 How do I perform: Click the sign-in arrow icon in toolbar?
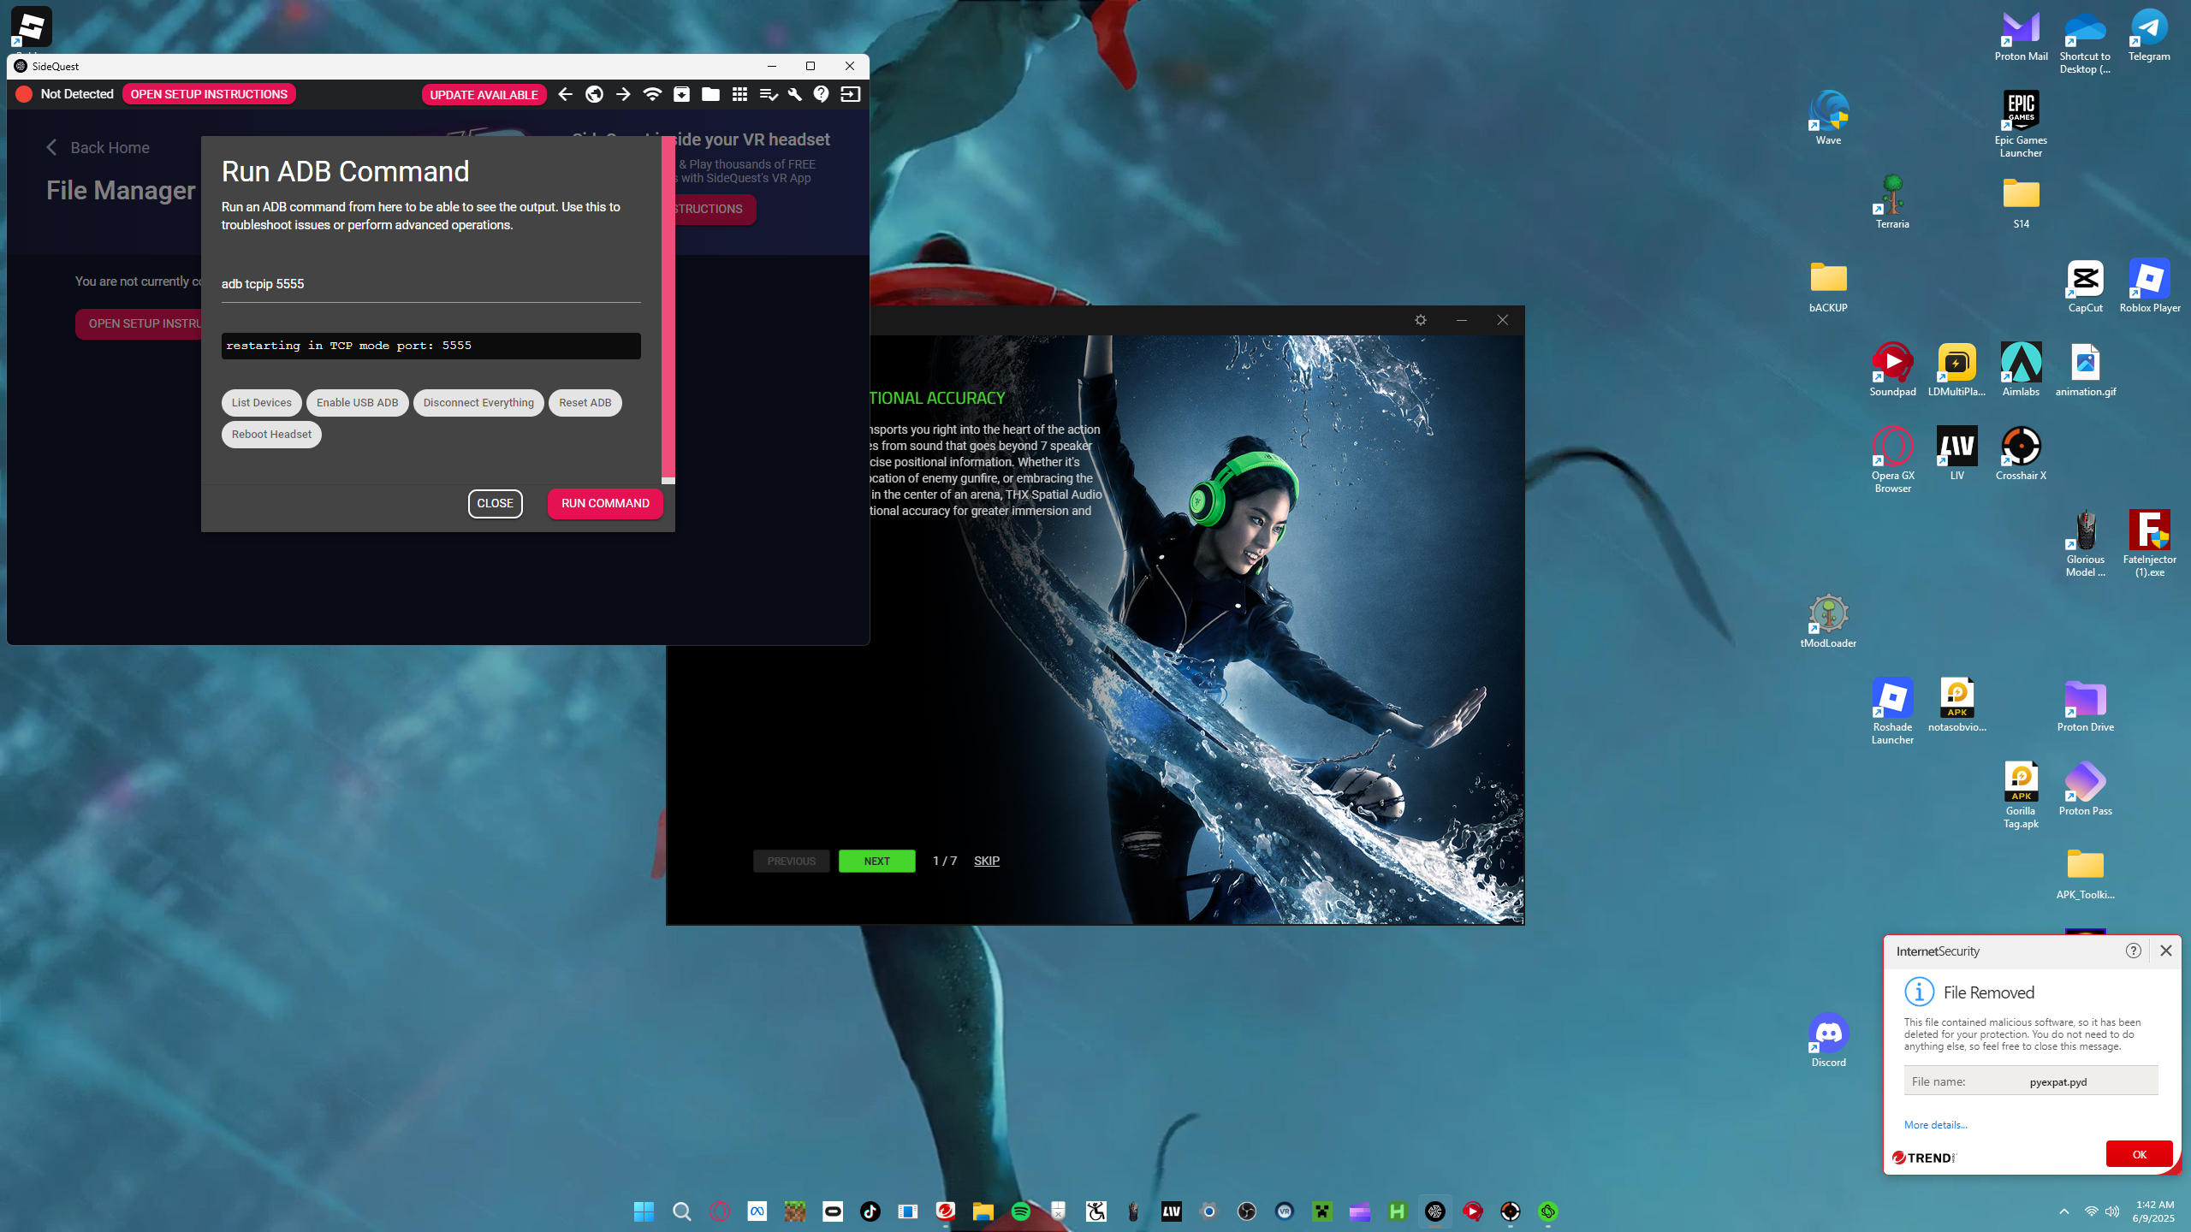click(x=850, y=94)
